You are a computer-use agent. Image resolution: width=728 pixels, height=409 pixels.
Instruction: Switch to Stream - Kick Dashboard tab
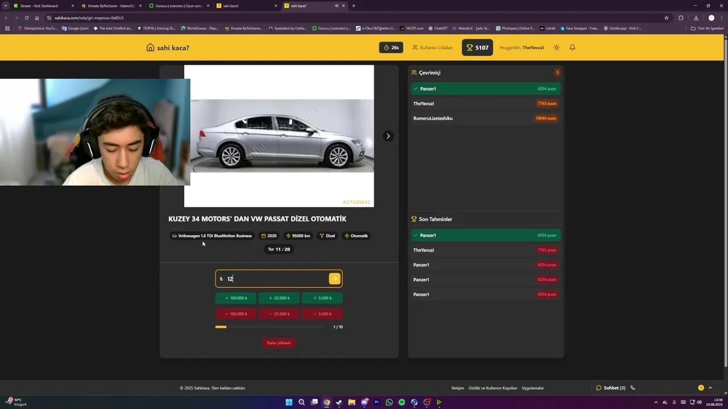(x=43, y=6)
